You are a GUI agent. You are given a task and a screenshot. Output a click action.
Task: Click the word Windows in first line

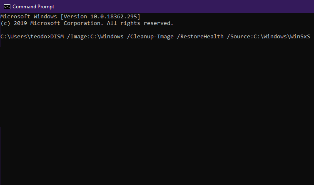[x=45, y=16]
